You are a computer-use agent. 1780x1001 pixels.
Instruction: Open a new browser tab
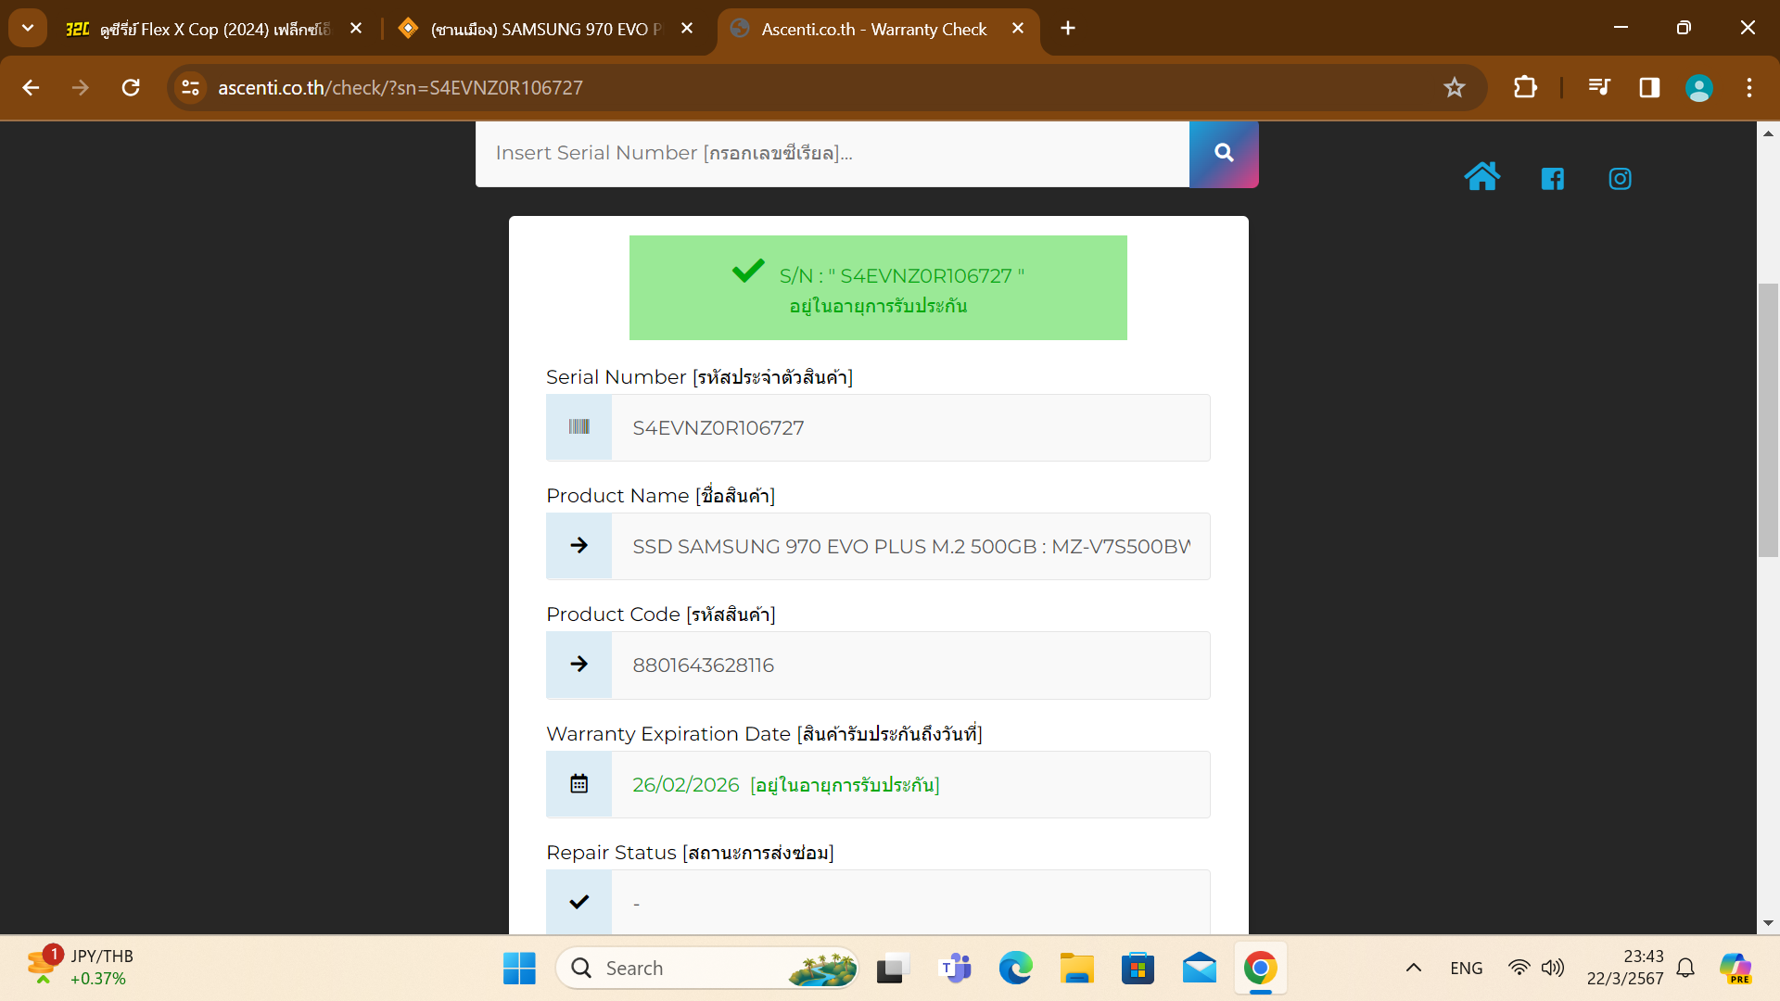pyautogui.click(x=1068, y=29)
